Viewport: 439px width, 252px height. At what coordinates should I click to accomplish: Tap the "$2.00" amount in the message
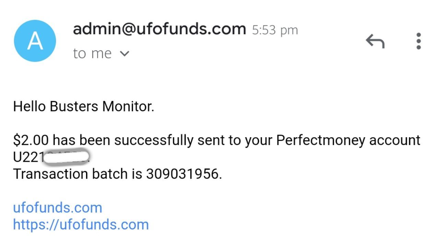click(x=31, y=140)
